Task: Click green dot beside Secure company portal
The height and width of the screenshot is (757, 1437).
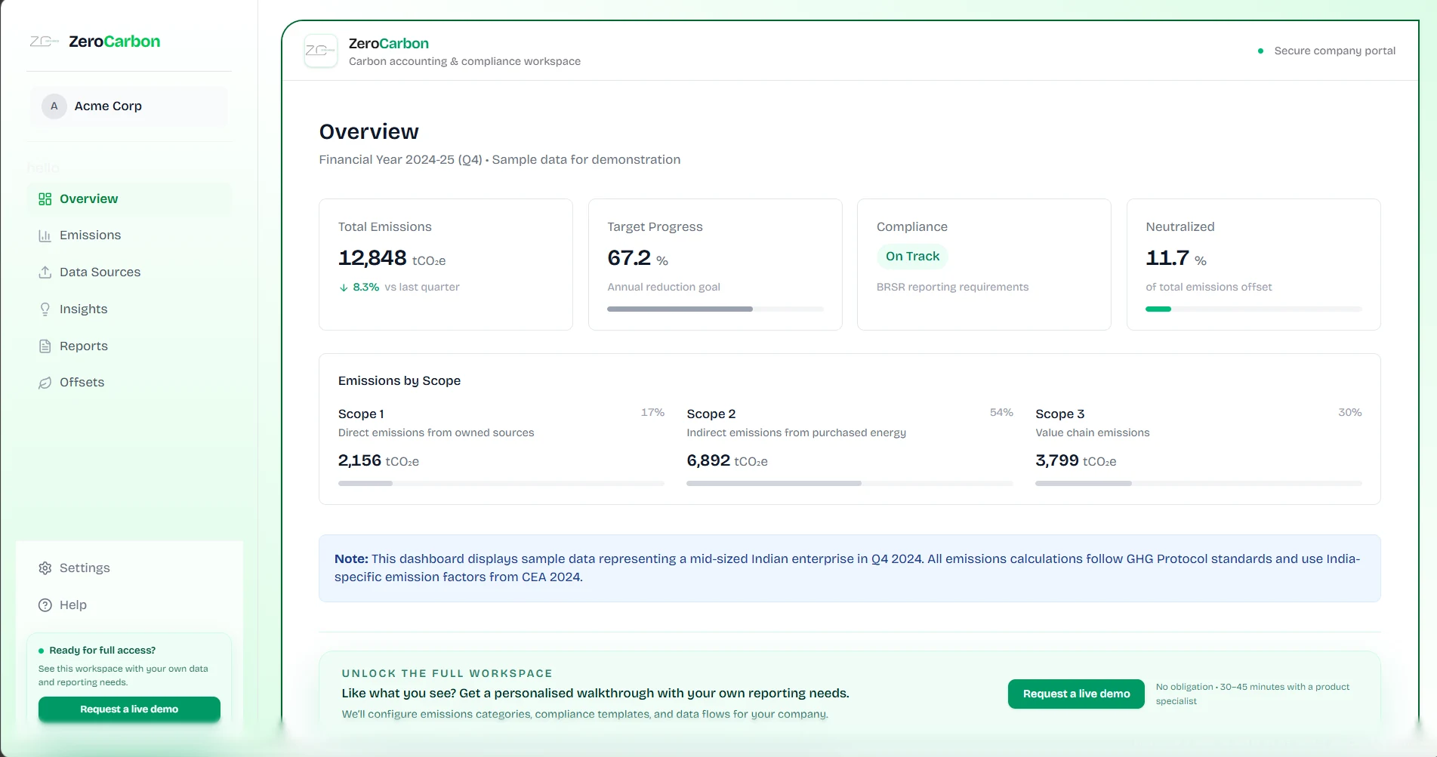Action: point(1260,51)
